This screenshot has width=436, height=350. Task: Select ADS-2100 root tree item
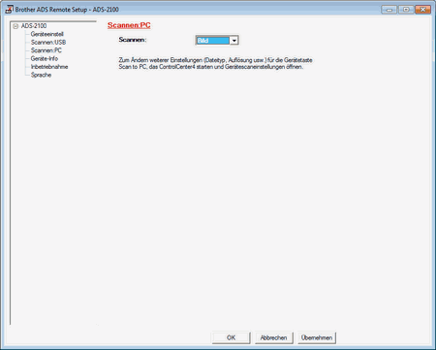[34, 26]
